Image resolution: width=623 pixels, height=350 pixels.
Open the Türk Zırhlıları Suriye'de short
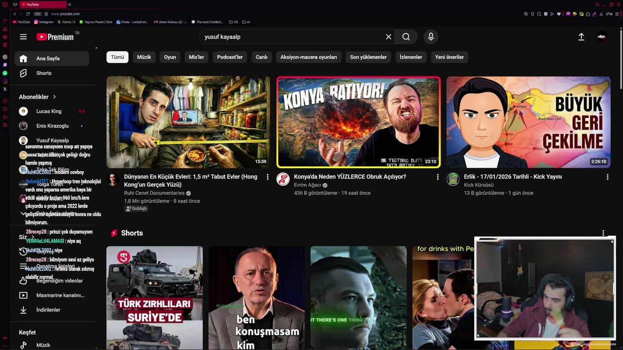click(155, 298)
